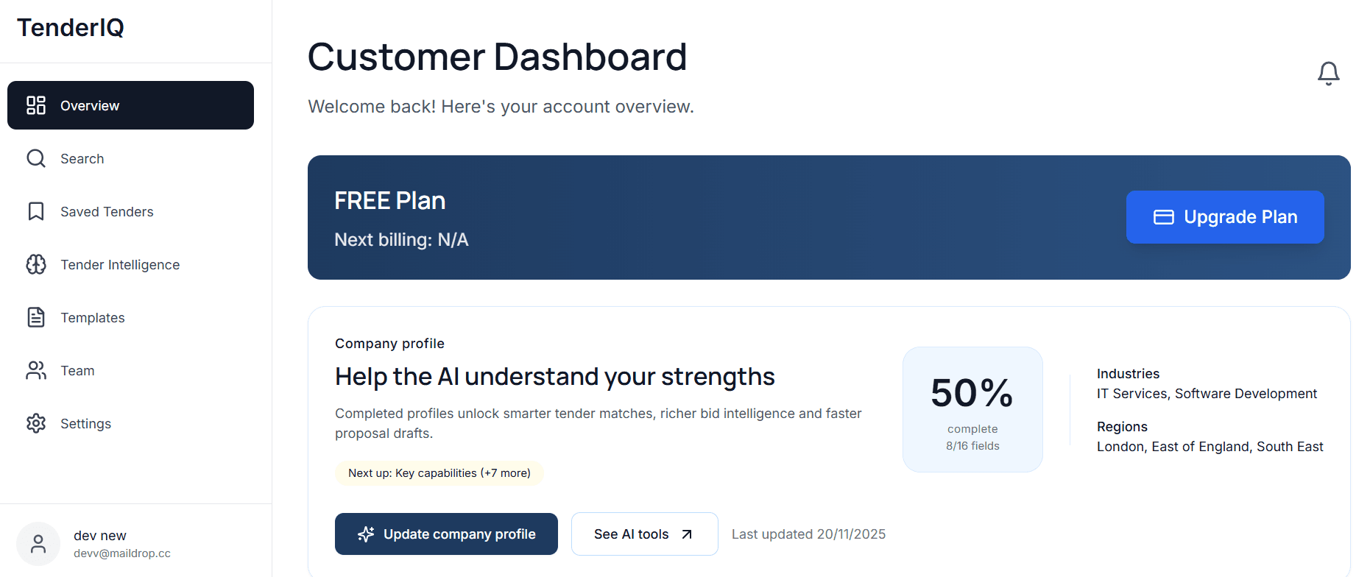1370x577 pixels.
Task: Click the credit card icon on Upgrade Plan
Action: point(1164,217)
